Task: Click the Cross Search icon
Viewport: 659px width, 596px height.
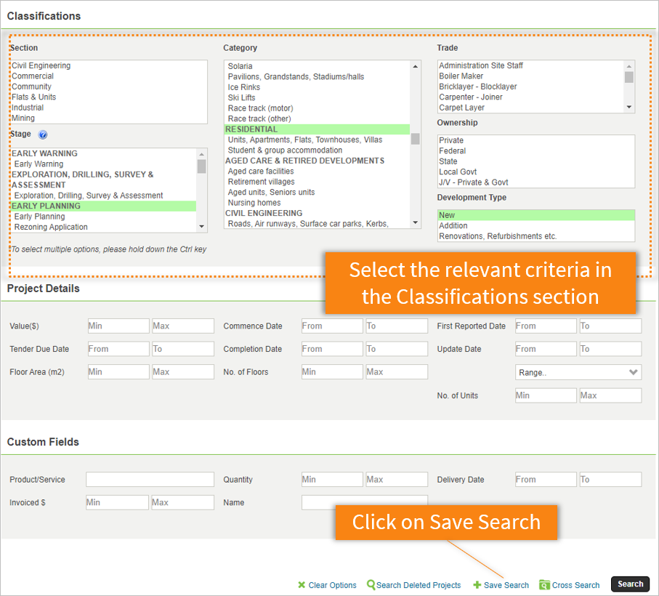Action: tap(544, 584)
